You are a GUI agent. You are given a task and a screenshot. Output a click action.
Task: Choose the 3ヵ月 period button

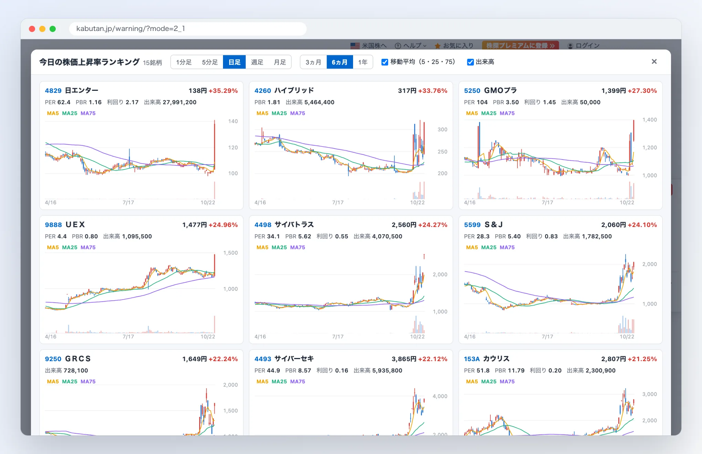pyautogui.click(x=313, y=62)
